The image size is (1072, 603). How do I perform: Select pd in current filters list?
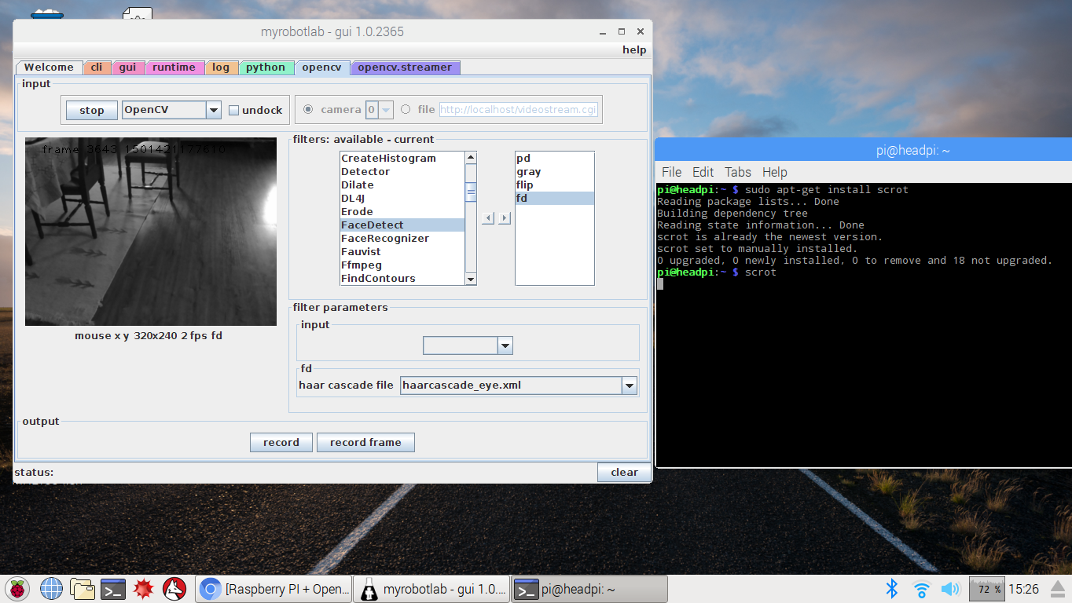pyautogui.click(x=555, y=159)
